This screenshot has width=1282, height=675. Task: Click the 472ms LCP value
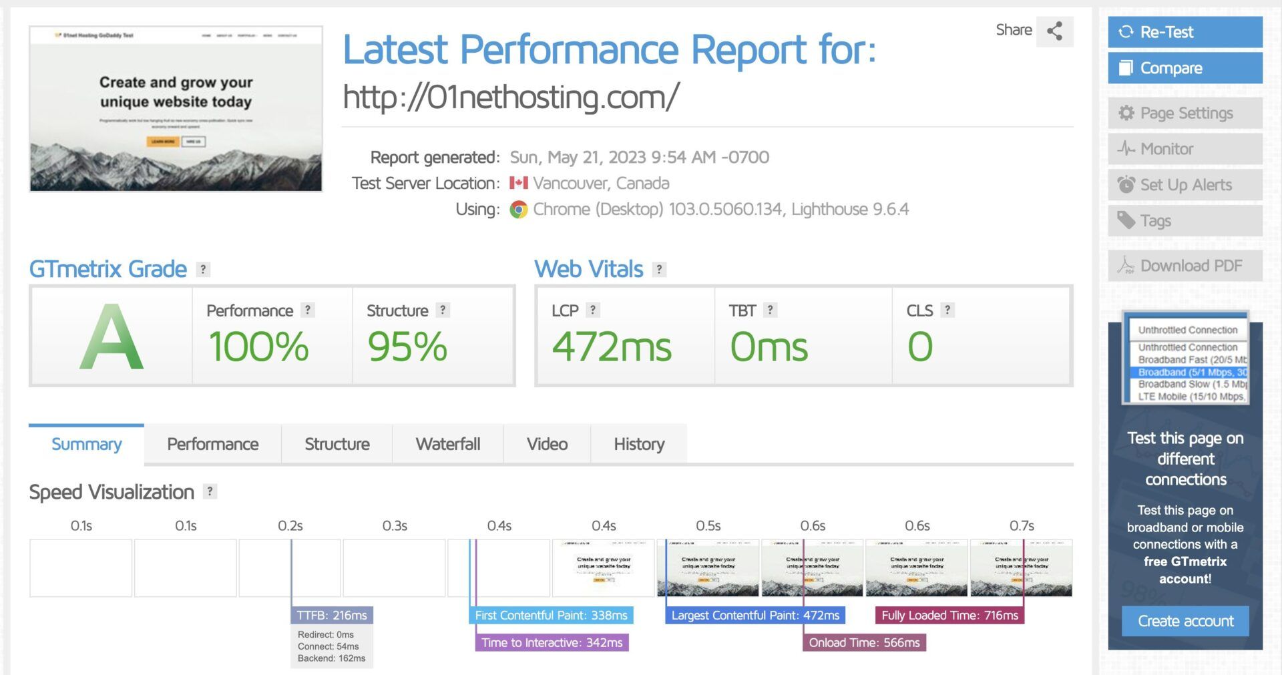[612, 347]
